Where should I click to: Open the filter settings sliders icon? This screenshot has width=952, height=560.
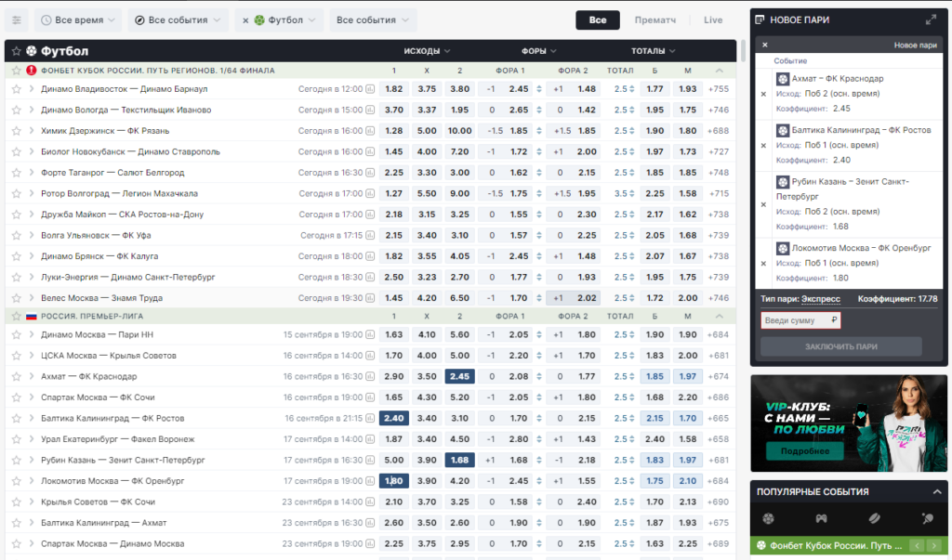17,20
